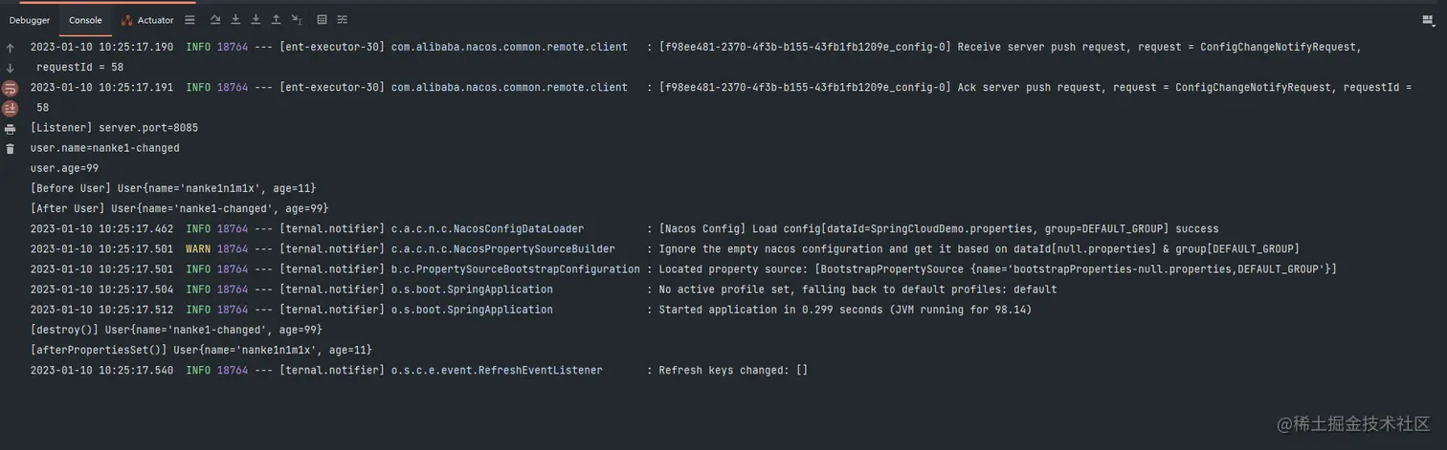Select the Console tab
The image size is (1447, 450).
[85, 20]
